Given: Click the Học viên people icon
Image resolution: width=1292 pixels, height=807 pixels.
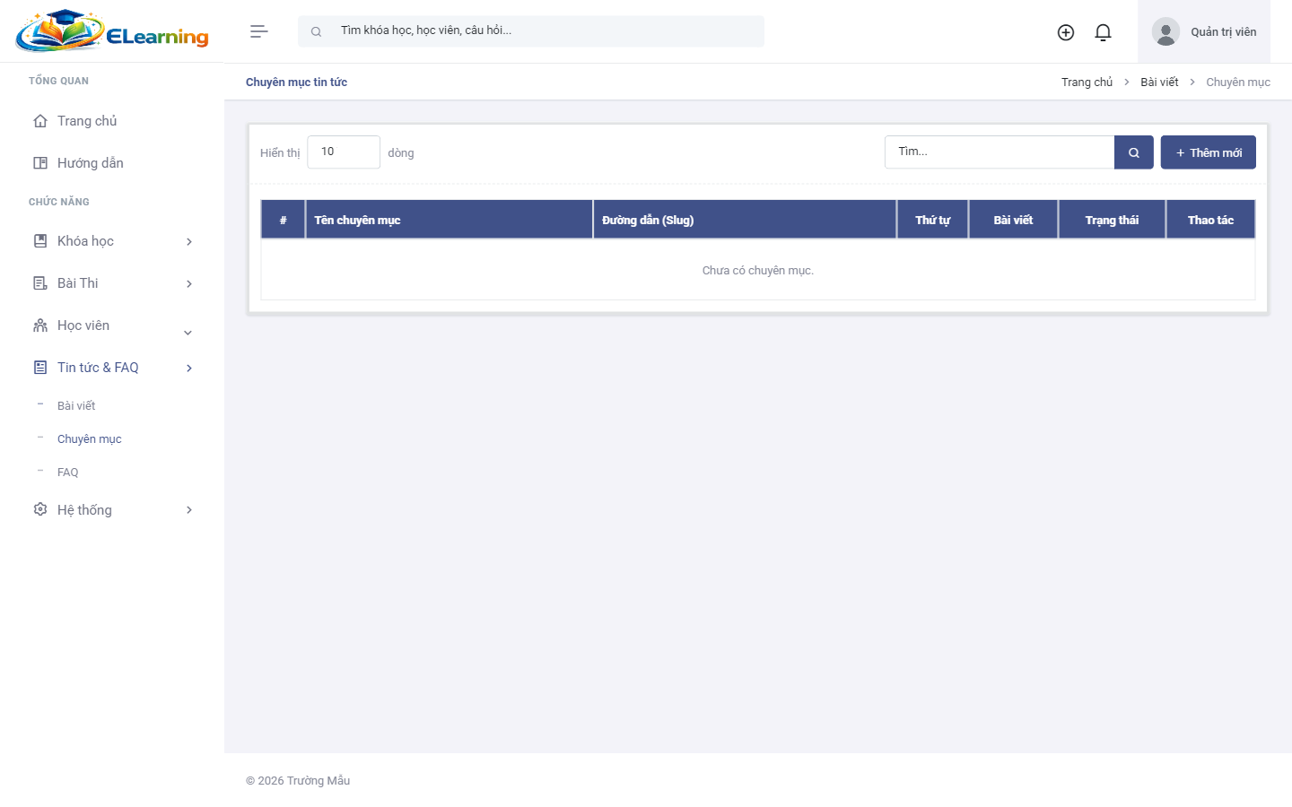Looking at the screenshot, I should pyautogui.click(x=40, y=325).
